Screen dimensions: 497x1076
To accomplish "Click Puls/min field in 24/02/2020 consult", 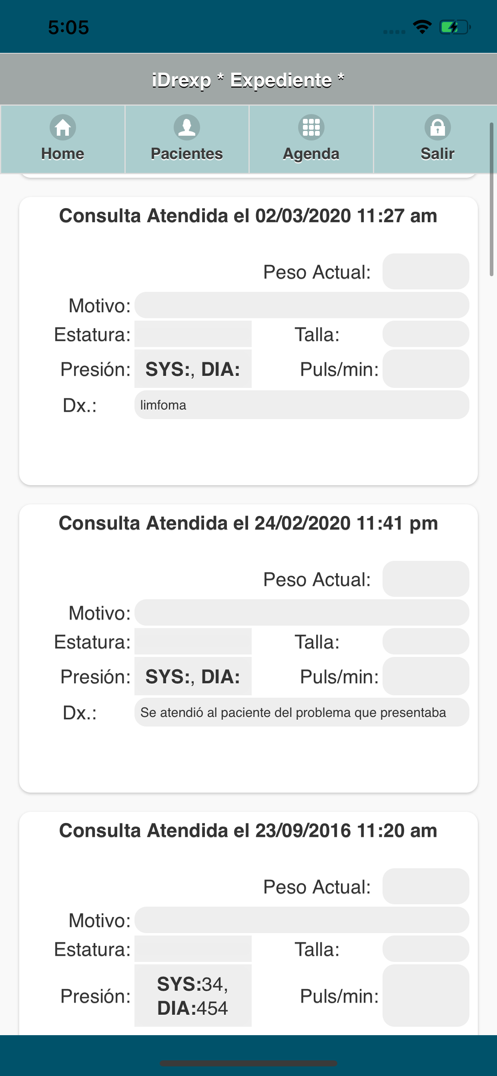I will tap(426, 676).
